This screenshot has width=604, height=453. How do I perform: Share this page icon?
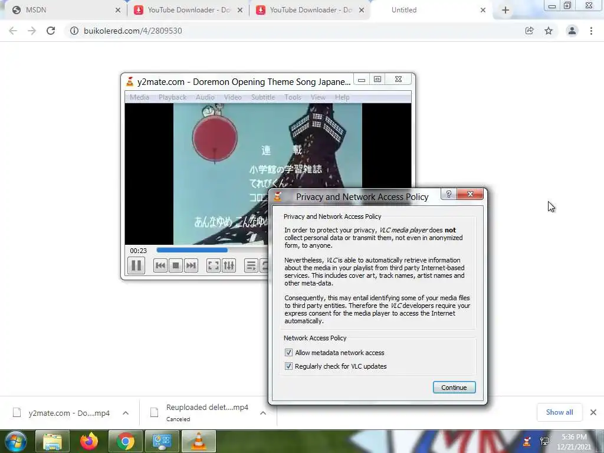529,31
